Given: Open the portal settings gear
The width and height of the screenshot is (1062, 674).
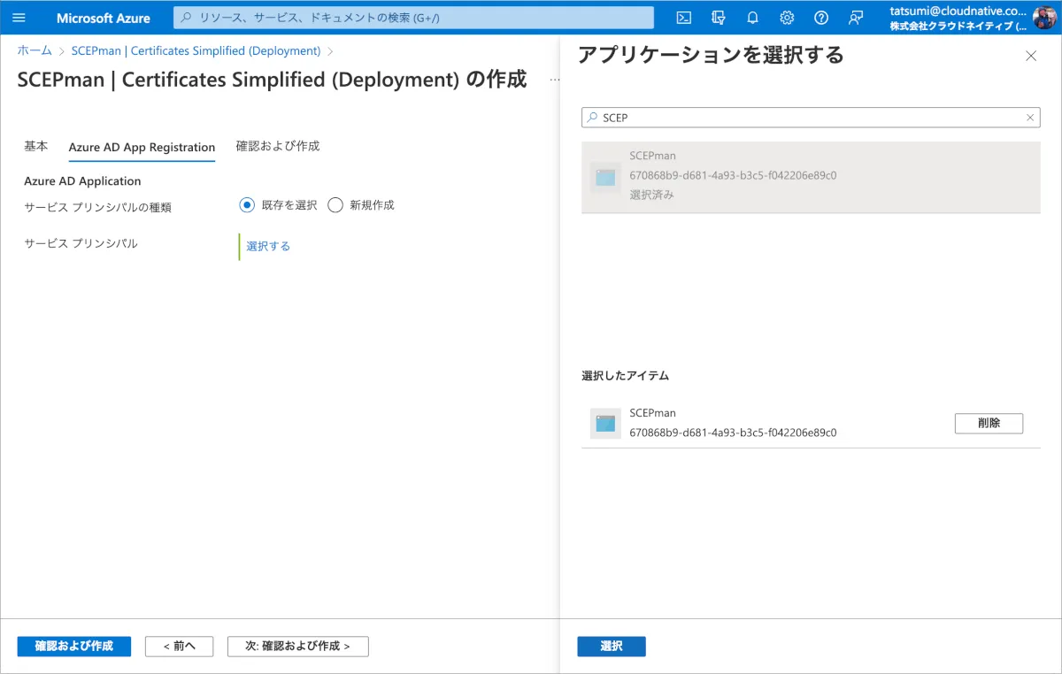Looking at the screenshot, I should point(787,18).
